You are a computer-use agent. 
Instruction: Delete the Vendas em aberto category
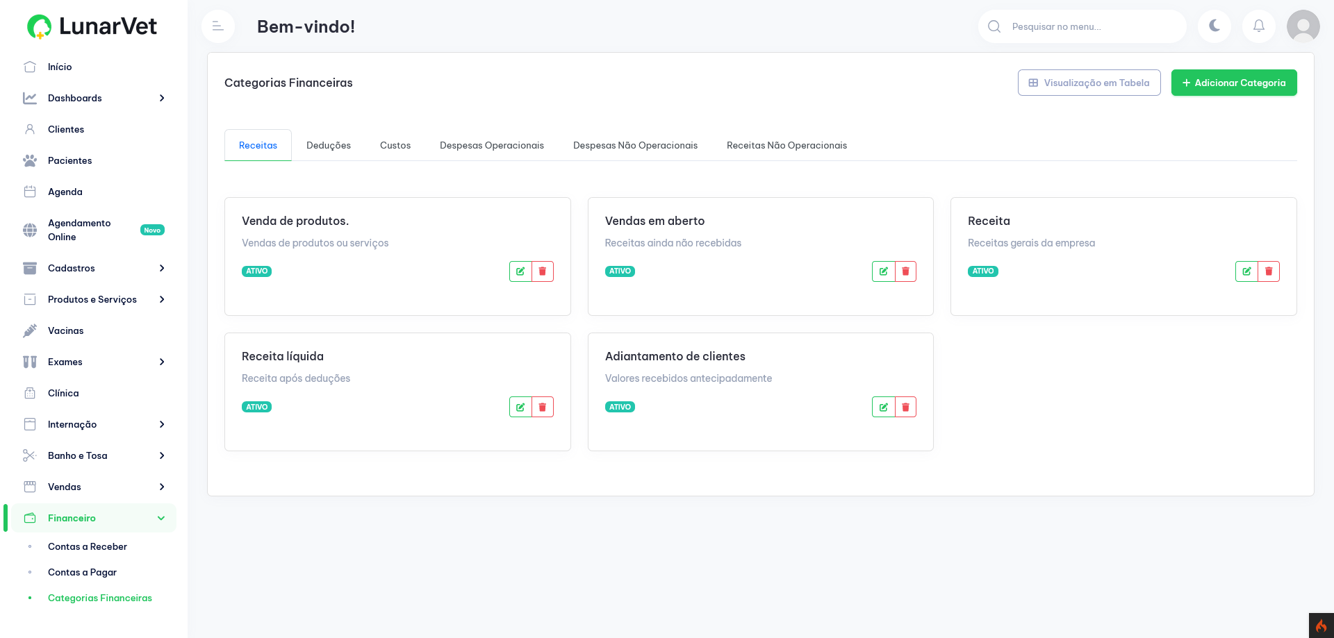coord(906,271)
